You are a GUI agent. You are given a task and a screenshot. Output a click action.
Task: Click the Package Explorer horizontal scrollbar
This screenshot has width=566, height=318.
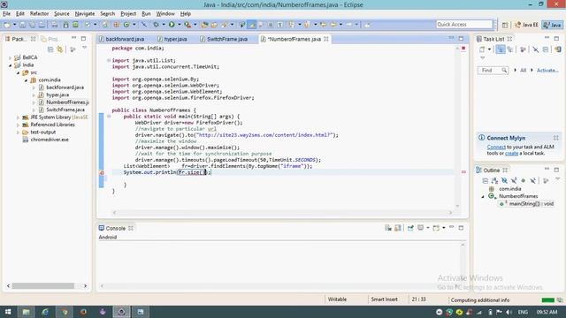43,286
